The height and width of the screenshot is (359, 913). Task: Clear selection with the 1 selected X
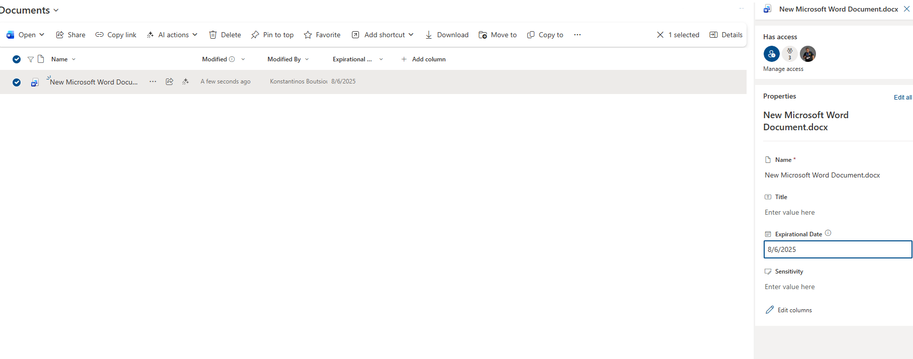coord(660,35)
